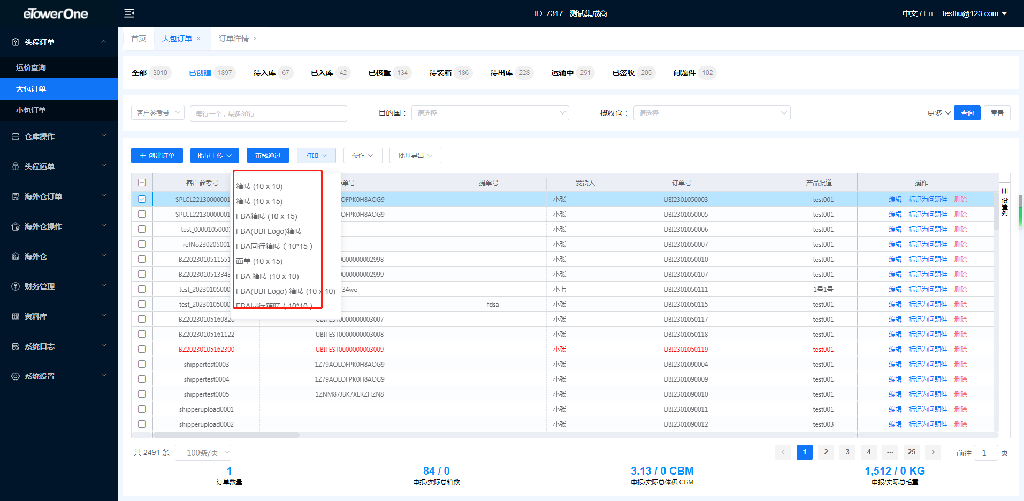Close the 大包订单 tab with its x
The width and height of the screenshot is (1024, 501).
(198, 39)
